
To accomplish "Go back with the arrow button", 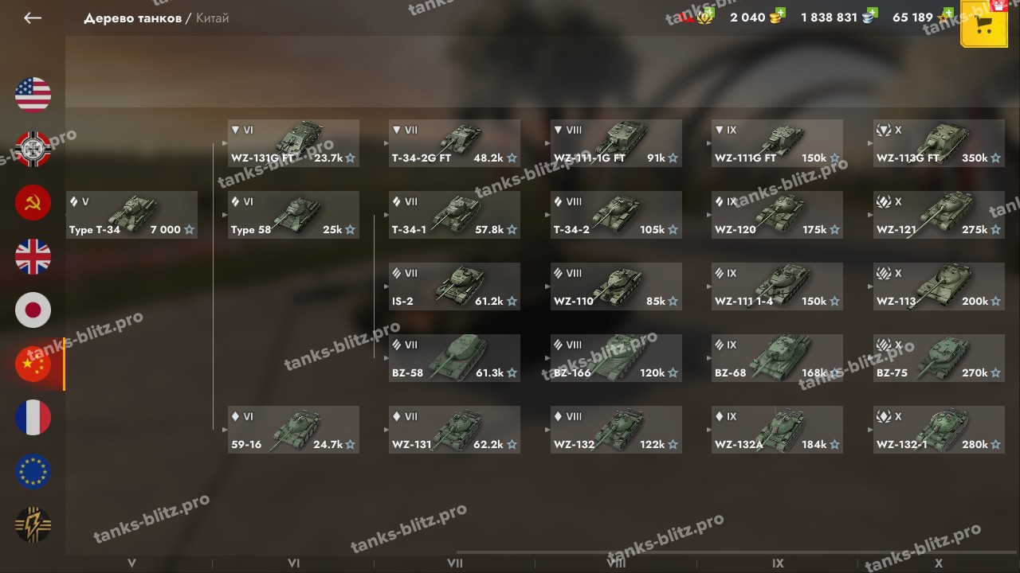I will click(x=33, y=18).
